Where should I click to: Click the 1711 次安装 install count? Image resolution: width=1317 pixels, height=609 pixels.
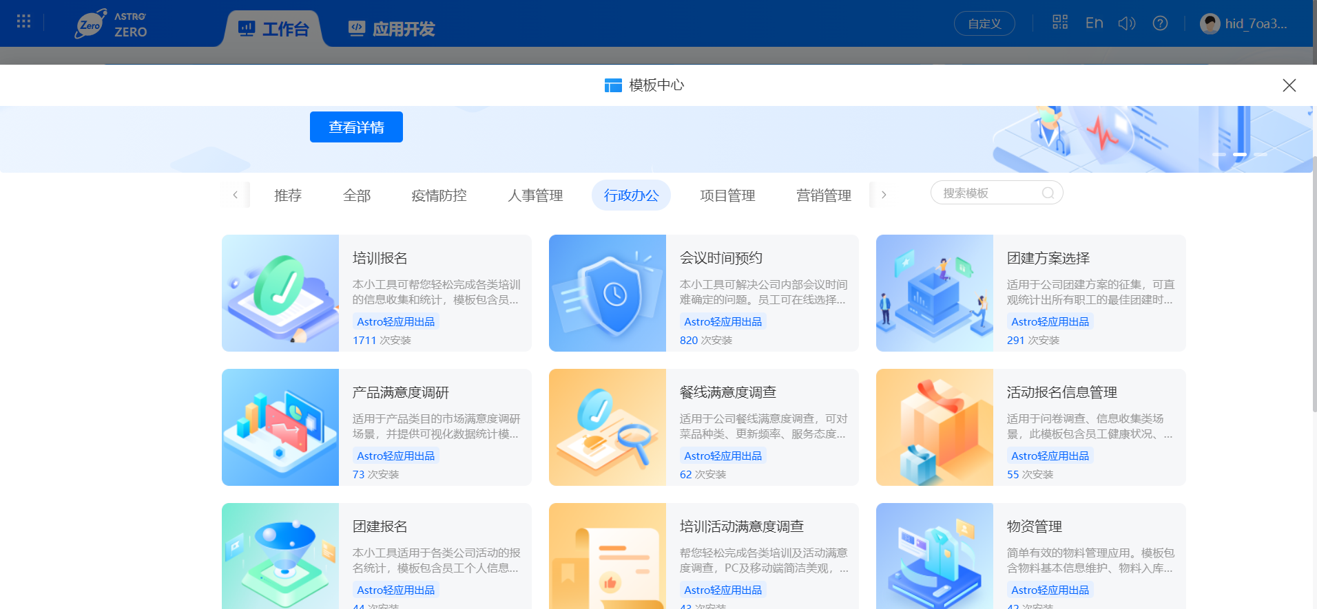pos(382,341)
